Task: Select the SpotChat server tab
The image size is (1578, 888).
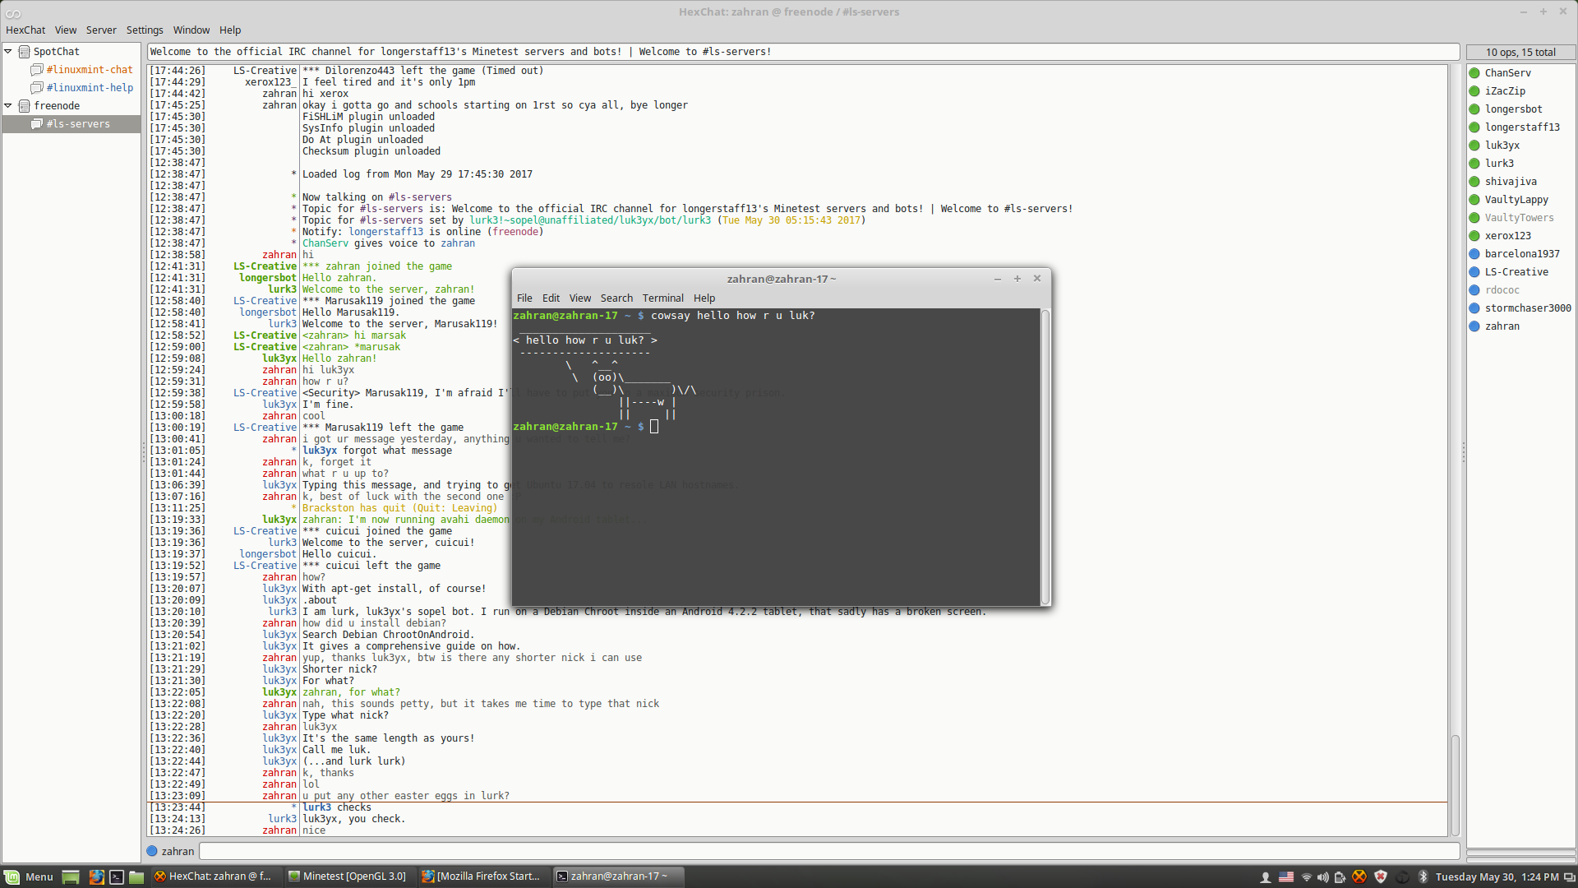Action: coord(56,52)
